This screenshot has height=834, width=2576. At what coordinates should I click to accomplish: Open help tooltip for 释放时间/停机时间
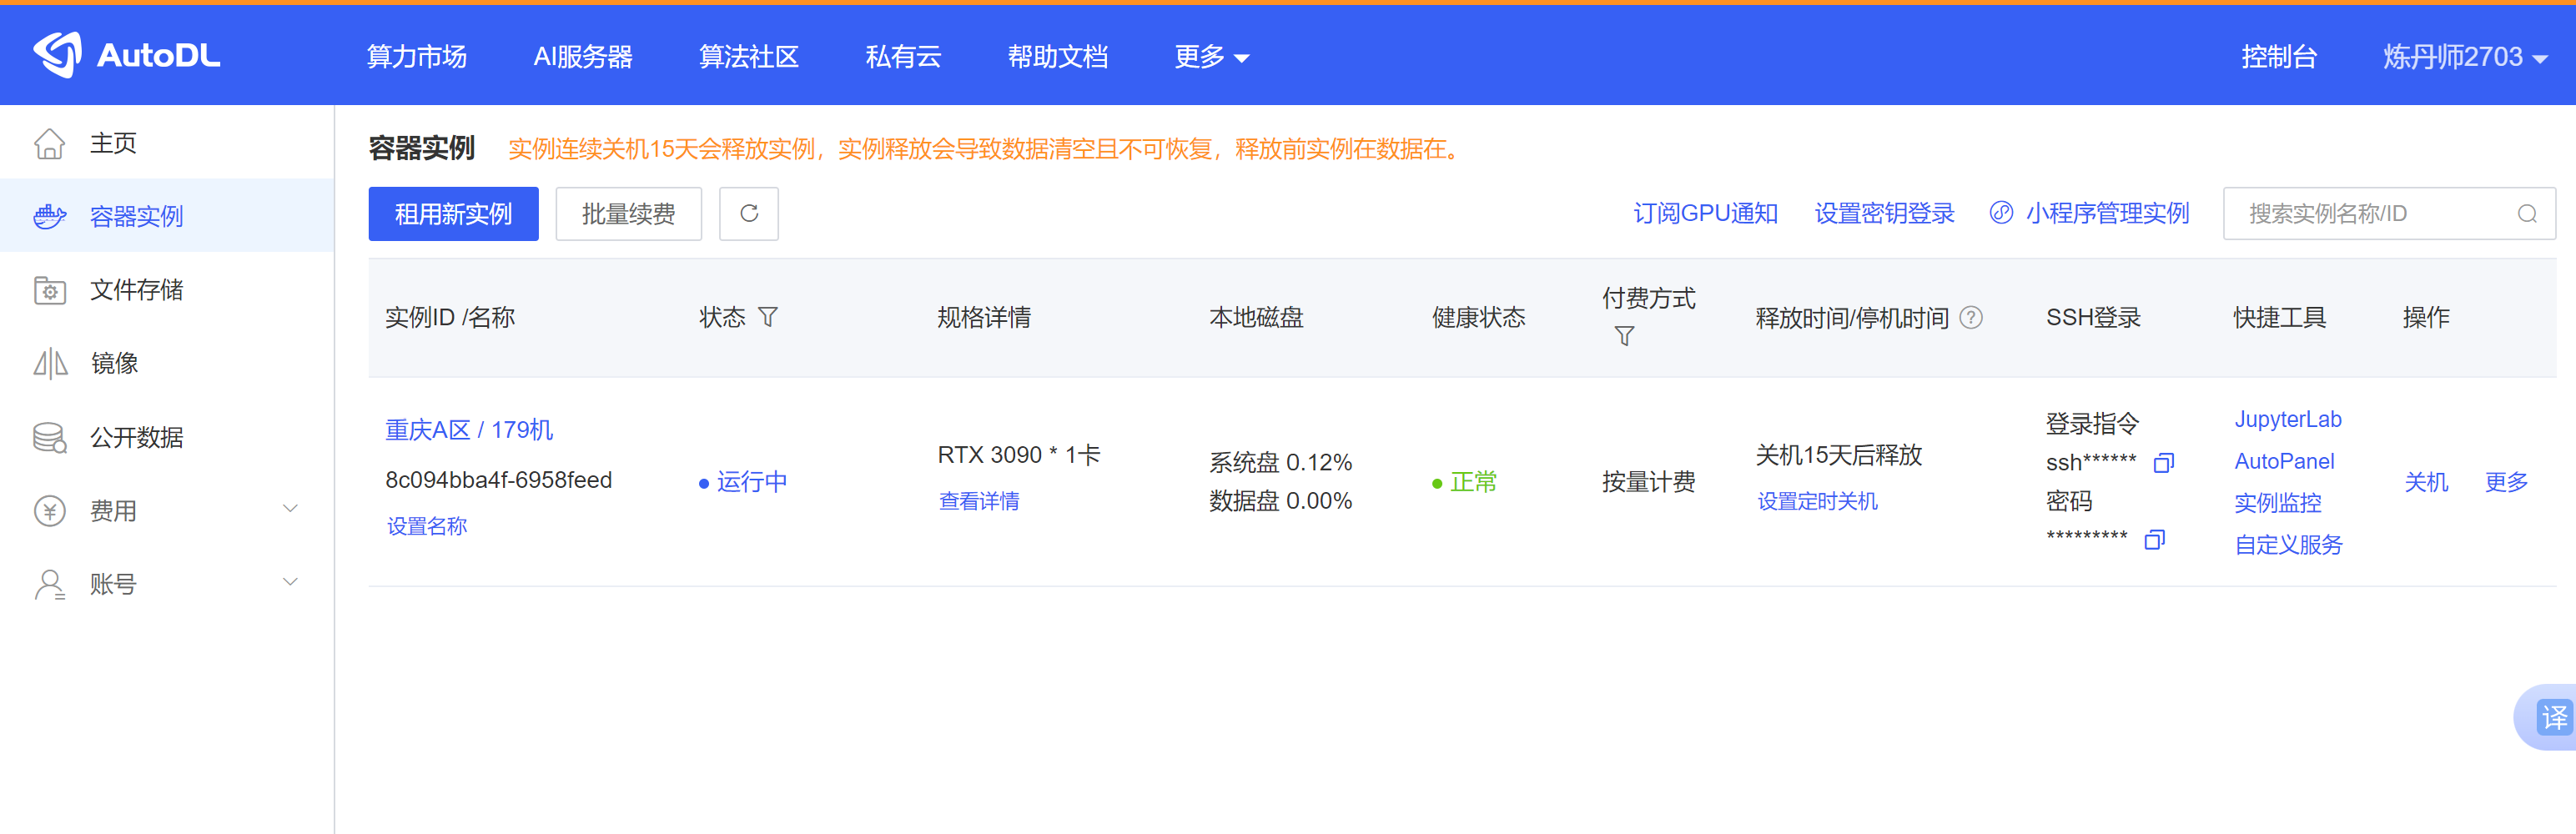(x=1971, y=317)
